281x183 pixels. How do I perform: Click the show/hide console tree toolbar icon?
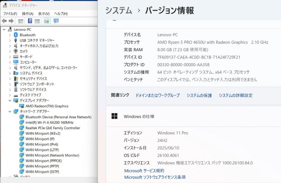point(21,21)
